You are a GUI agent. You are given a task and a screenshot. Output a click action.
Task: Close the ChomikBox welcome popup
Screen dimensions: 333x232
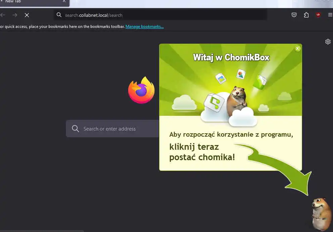[297, 49]
